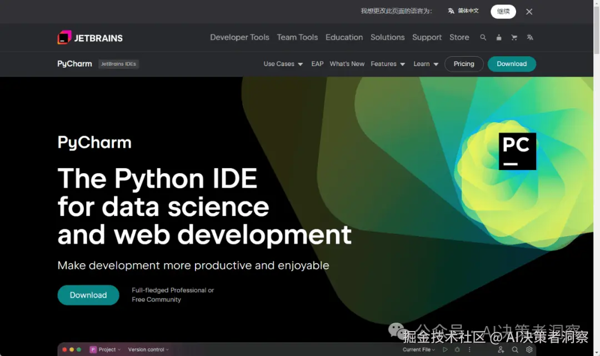Click the Download button in the navbar
This screenshot has height=356, width=600.
point(512,64)
